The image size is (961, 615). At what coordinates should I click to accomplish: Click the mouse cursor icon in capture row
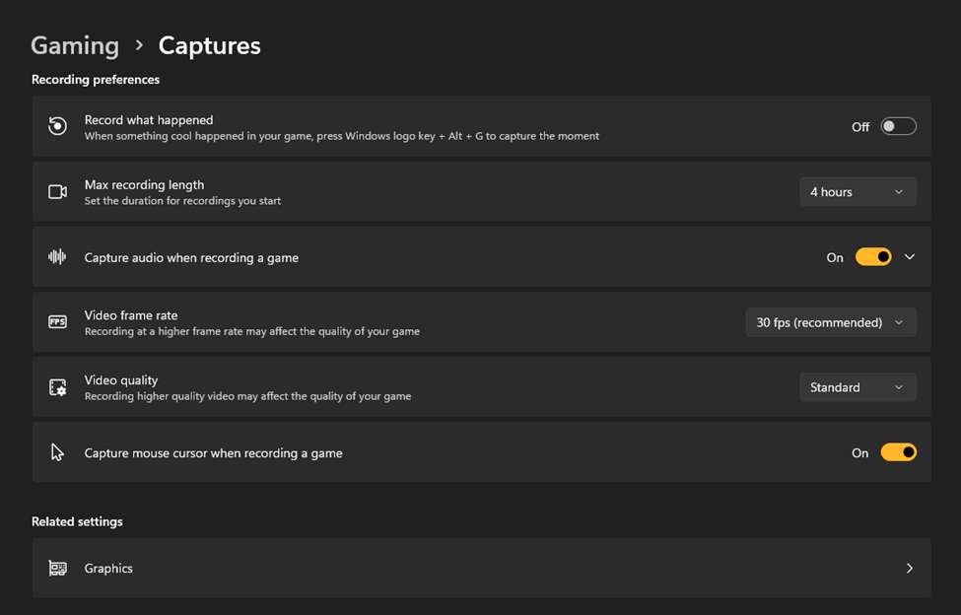(x=57, y=452)
